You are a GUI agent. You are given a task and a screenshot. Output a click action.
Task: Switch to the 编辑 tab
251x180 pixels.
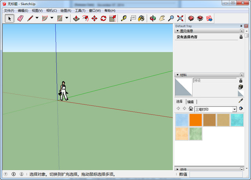click(x=191, y=102)
